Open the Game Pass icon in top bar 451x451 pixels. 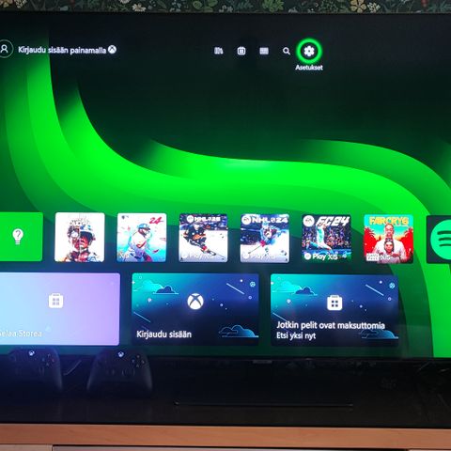[x=264, y=51]
